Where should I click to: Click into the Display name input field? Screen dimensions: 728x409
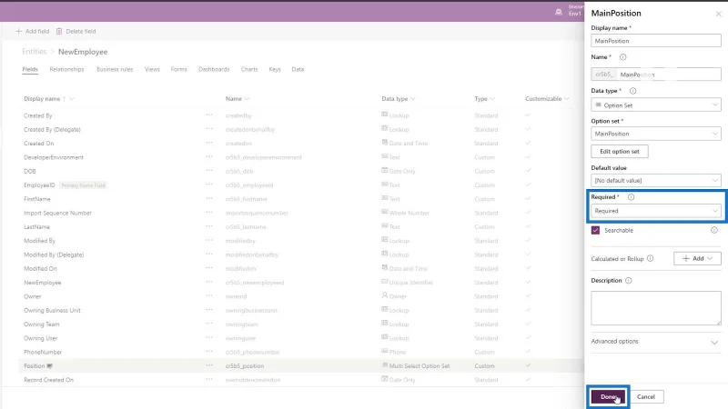click(655, 41)
